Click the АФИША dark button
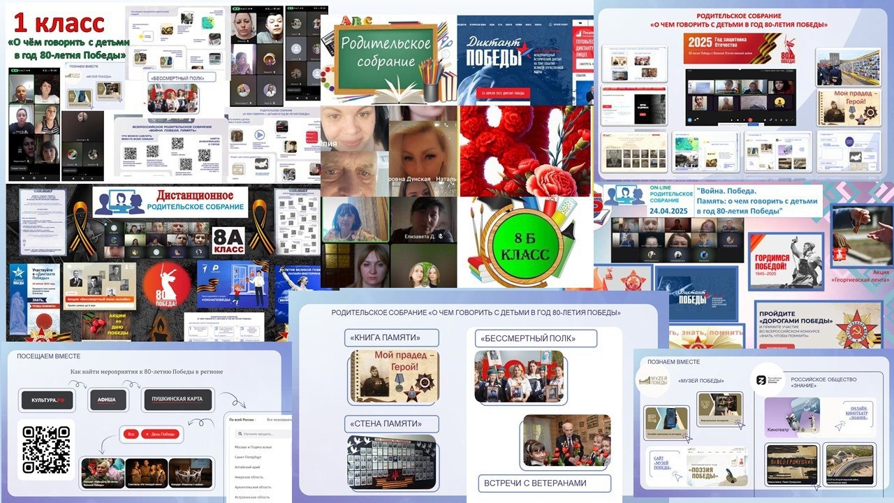This screenshot has height=503, width=894. 108,400
